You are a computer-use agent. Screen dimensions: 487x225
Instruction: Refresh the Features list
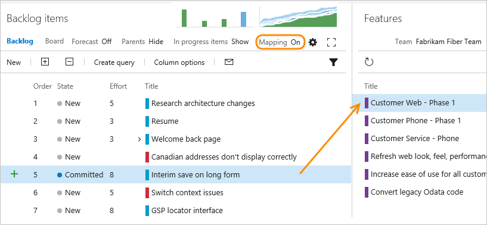(x=368, y=62)
